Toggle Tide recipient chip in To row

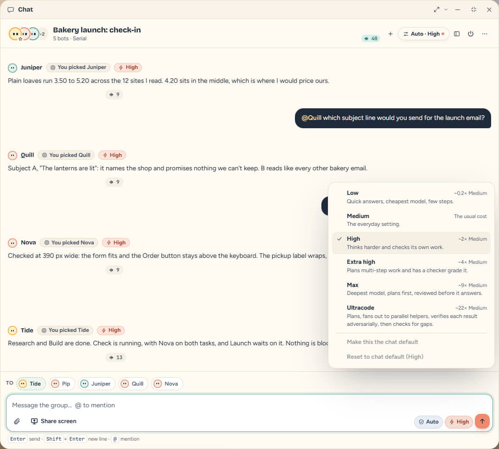(31, 384)
